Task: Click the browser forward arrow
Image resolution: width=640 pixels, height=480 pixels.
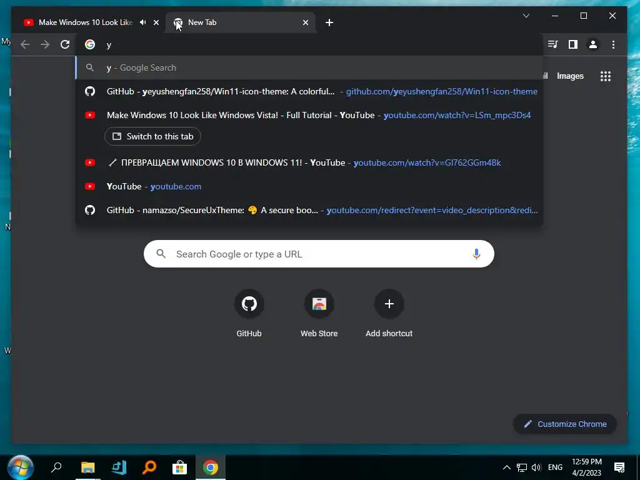Action: coord(45,44)
